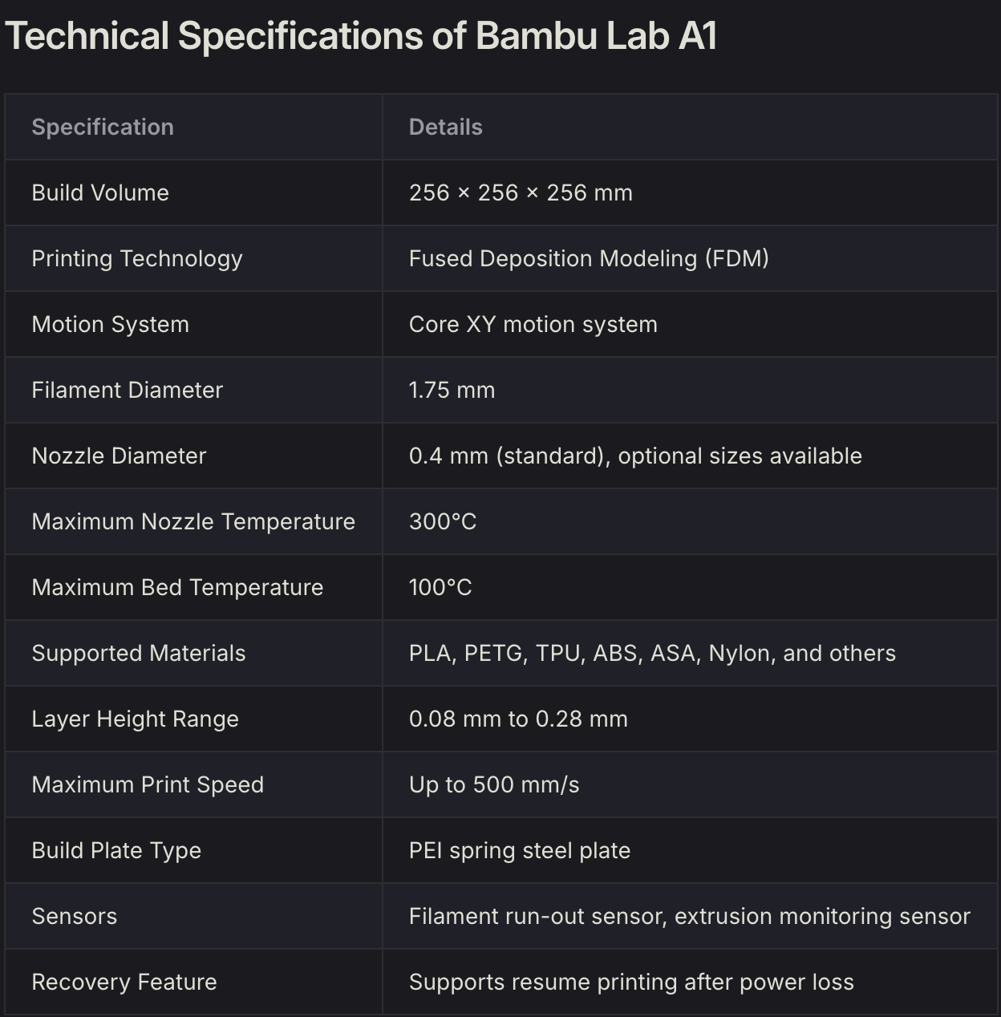1001x1017 pixels.
Task: Click the Details column header
Action: tap(445, 127)
